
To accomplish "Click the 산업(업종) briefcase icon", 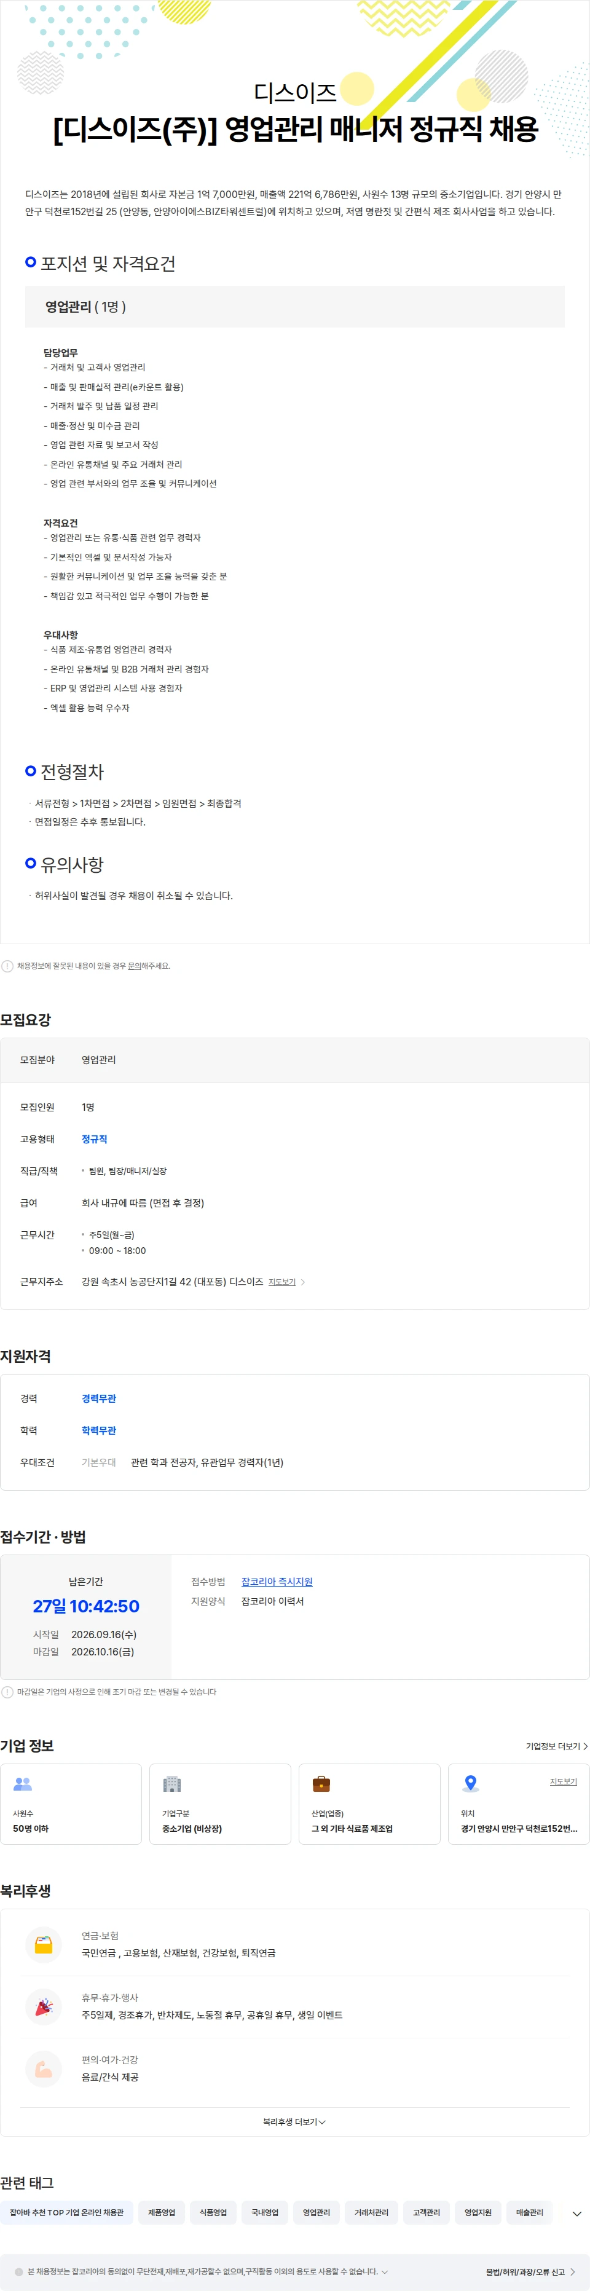I will coord(321,1784).
